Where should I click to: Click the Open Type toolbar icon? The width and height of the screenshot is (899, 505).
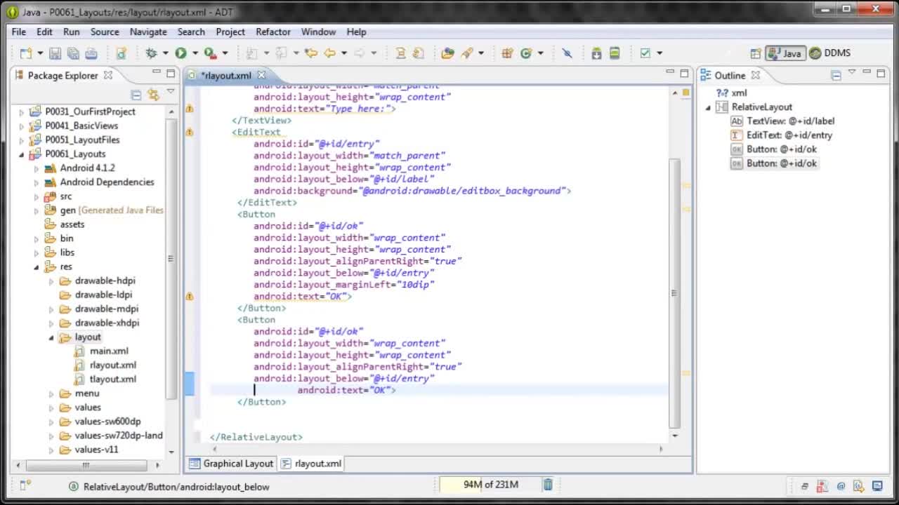click(x=447, y=53)
